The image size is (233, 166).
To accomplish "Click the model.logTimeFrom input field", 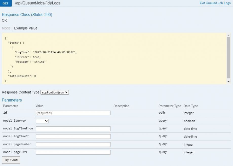I will [x=73, y=128].
